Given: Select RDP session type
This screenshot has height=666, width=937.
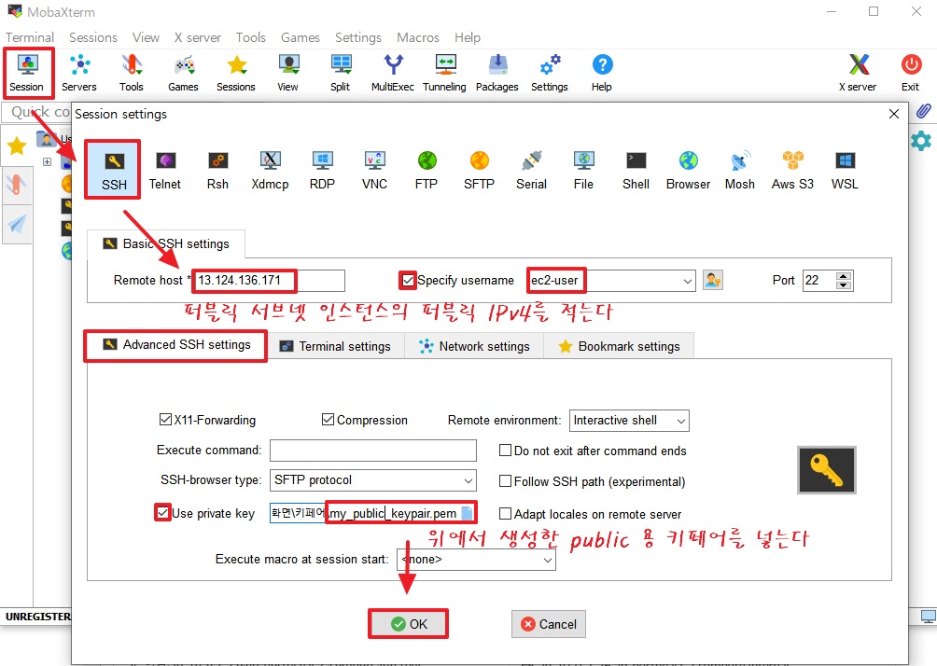Looking at the screenshot, I should [322, 171].
